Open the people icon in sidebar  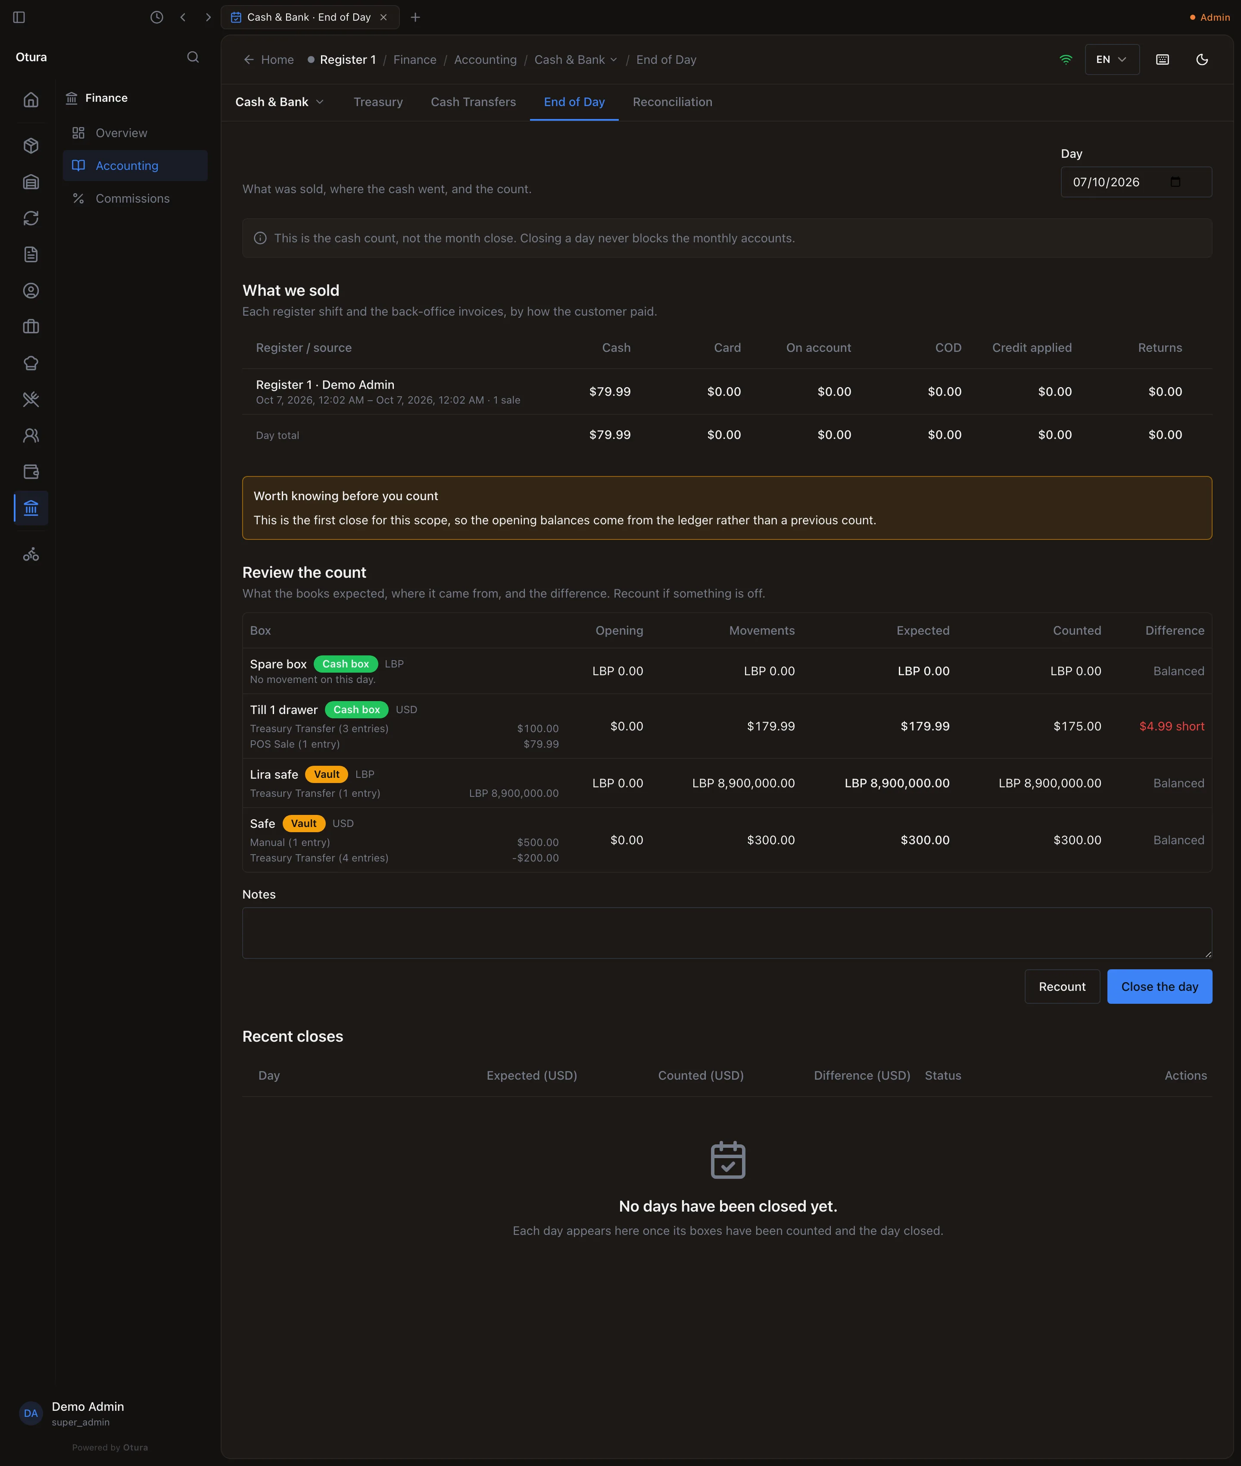click(31, 435)
